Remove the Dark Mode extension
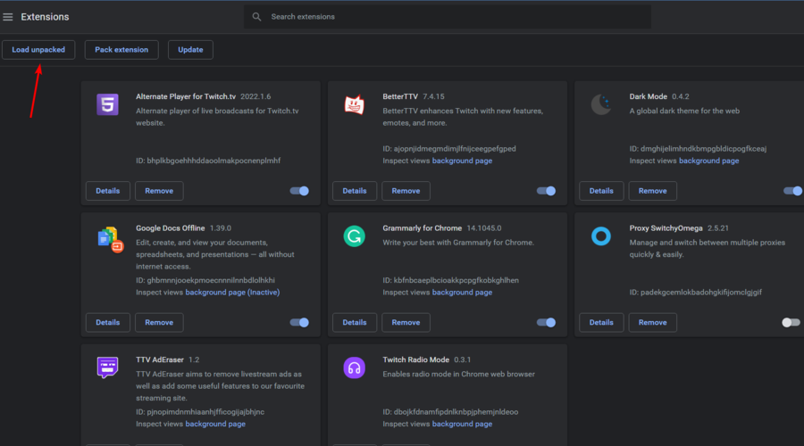This screenshot has width=804, height=446. coord(652,191)
